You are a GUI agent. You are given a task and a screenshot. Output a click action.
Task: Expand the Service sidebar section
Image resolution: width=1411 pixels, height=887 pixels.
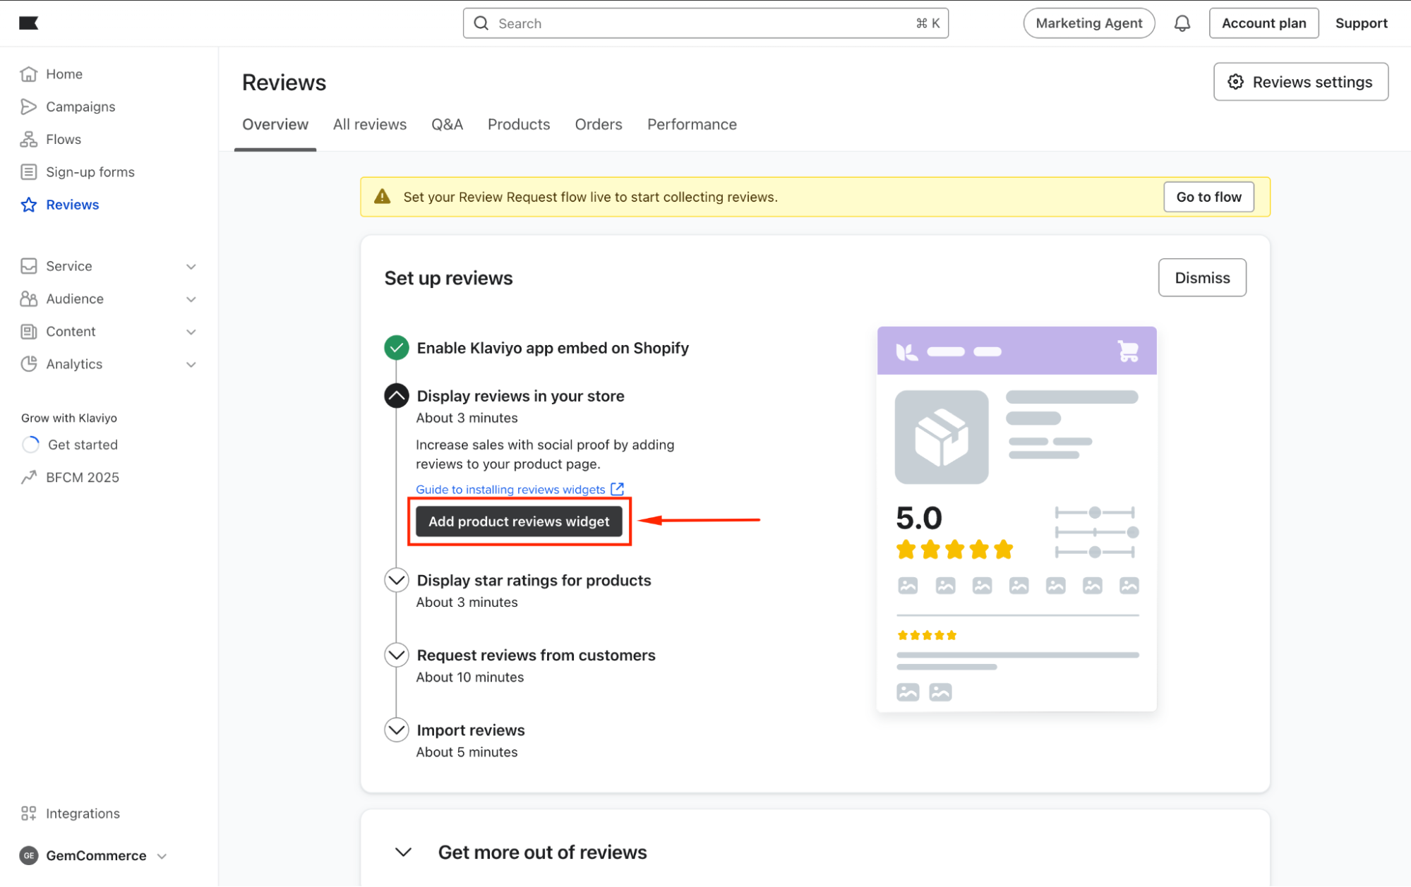point(191,266)
